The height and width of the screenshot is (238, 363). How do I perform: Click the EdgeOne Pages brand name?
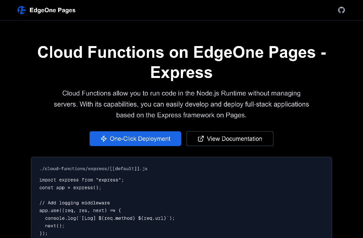click(52, 10)
